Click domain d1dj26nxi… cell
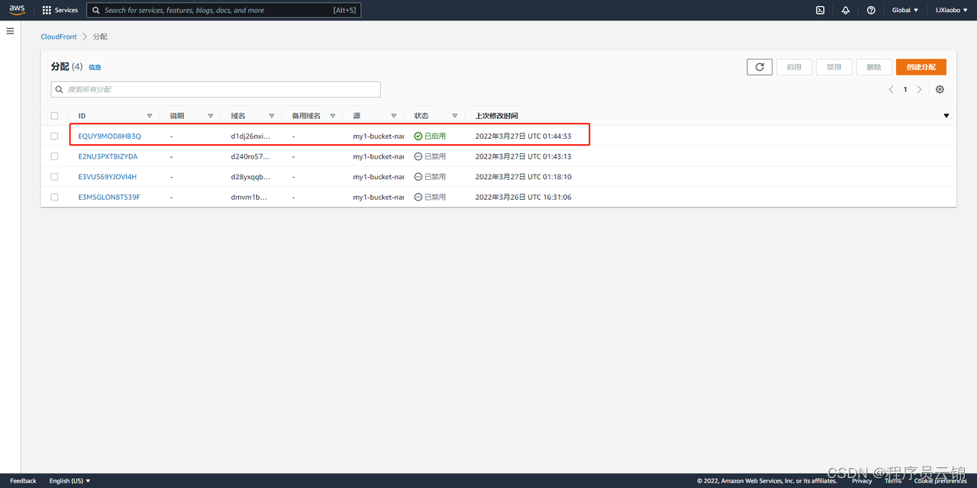 click(250, 136)
